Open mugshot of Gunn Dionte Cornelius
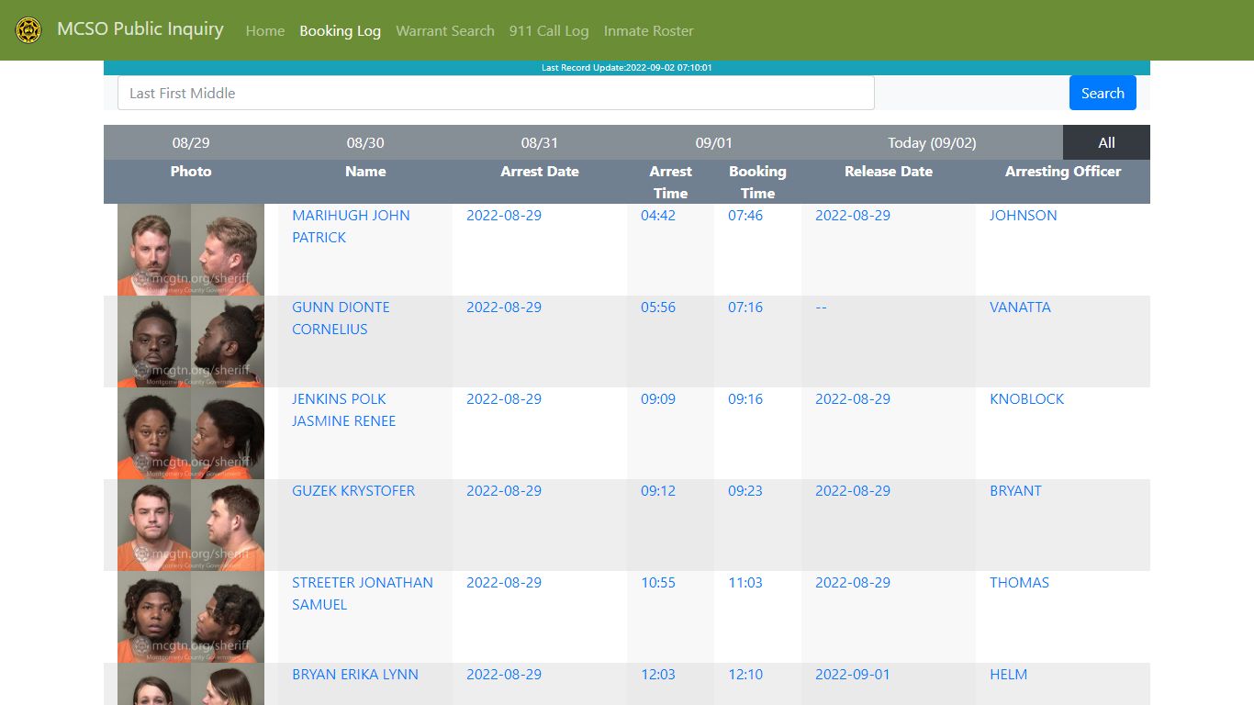The width and height of the screenshot is (1254, 705). click(191, 341)
